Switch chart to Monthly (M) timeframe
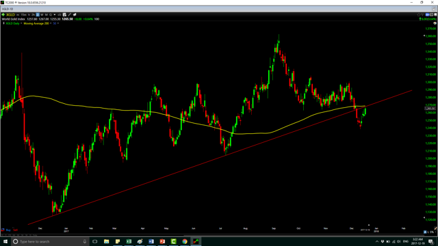This screenshot has width=438, height=246. pyautogui.click(x=47, y=14)
